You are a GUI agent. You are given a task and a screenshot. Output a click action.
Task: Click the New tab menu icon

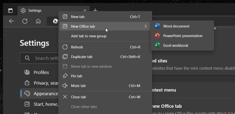point(65,17)
